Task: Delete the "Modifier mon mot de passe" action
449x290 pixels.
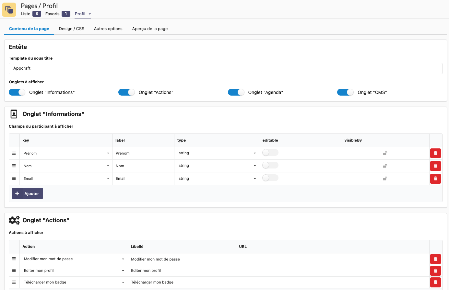Action: pos(435,259)
